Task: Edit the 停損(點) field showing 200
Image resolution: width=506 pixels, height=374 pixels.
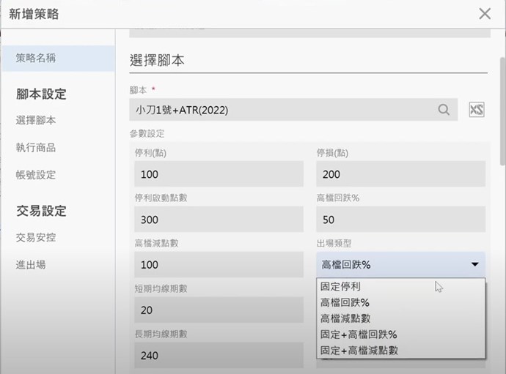Action: pos(400,174)
